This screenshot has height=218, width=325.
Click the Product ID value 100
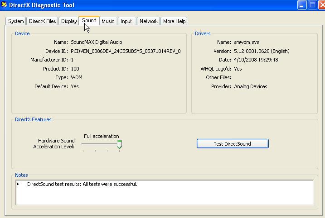(x=75, y=69)
